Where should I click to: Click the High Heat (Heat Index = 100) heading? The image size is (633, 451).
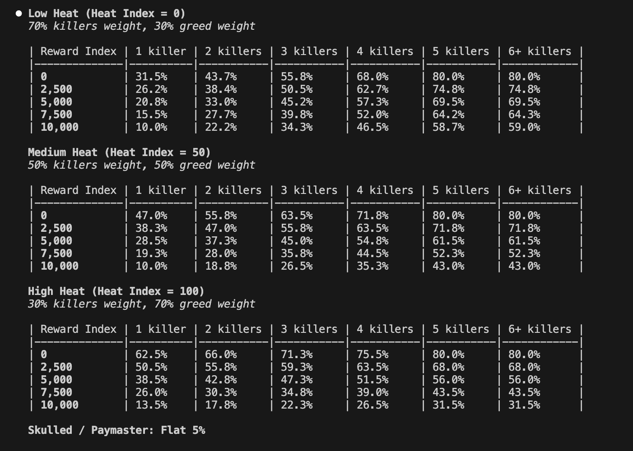116,291
